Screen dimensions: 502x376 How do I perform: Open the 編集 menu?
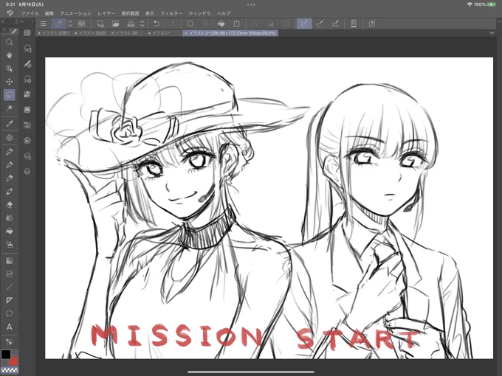click(x=49, y=13)
